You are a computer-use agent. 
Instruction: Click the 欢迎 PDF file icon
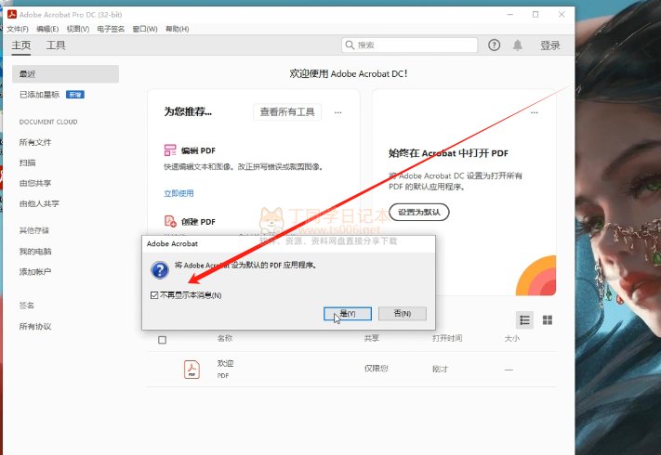[x=192, y=370]
